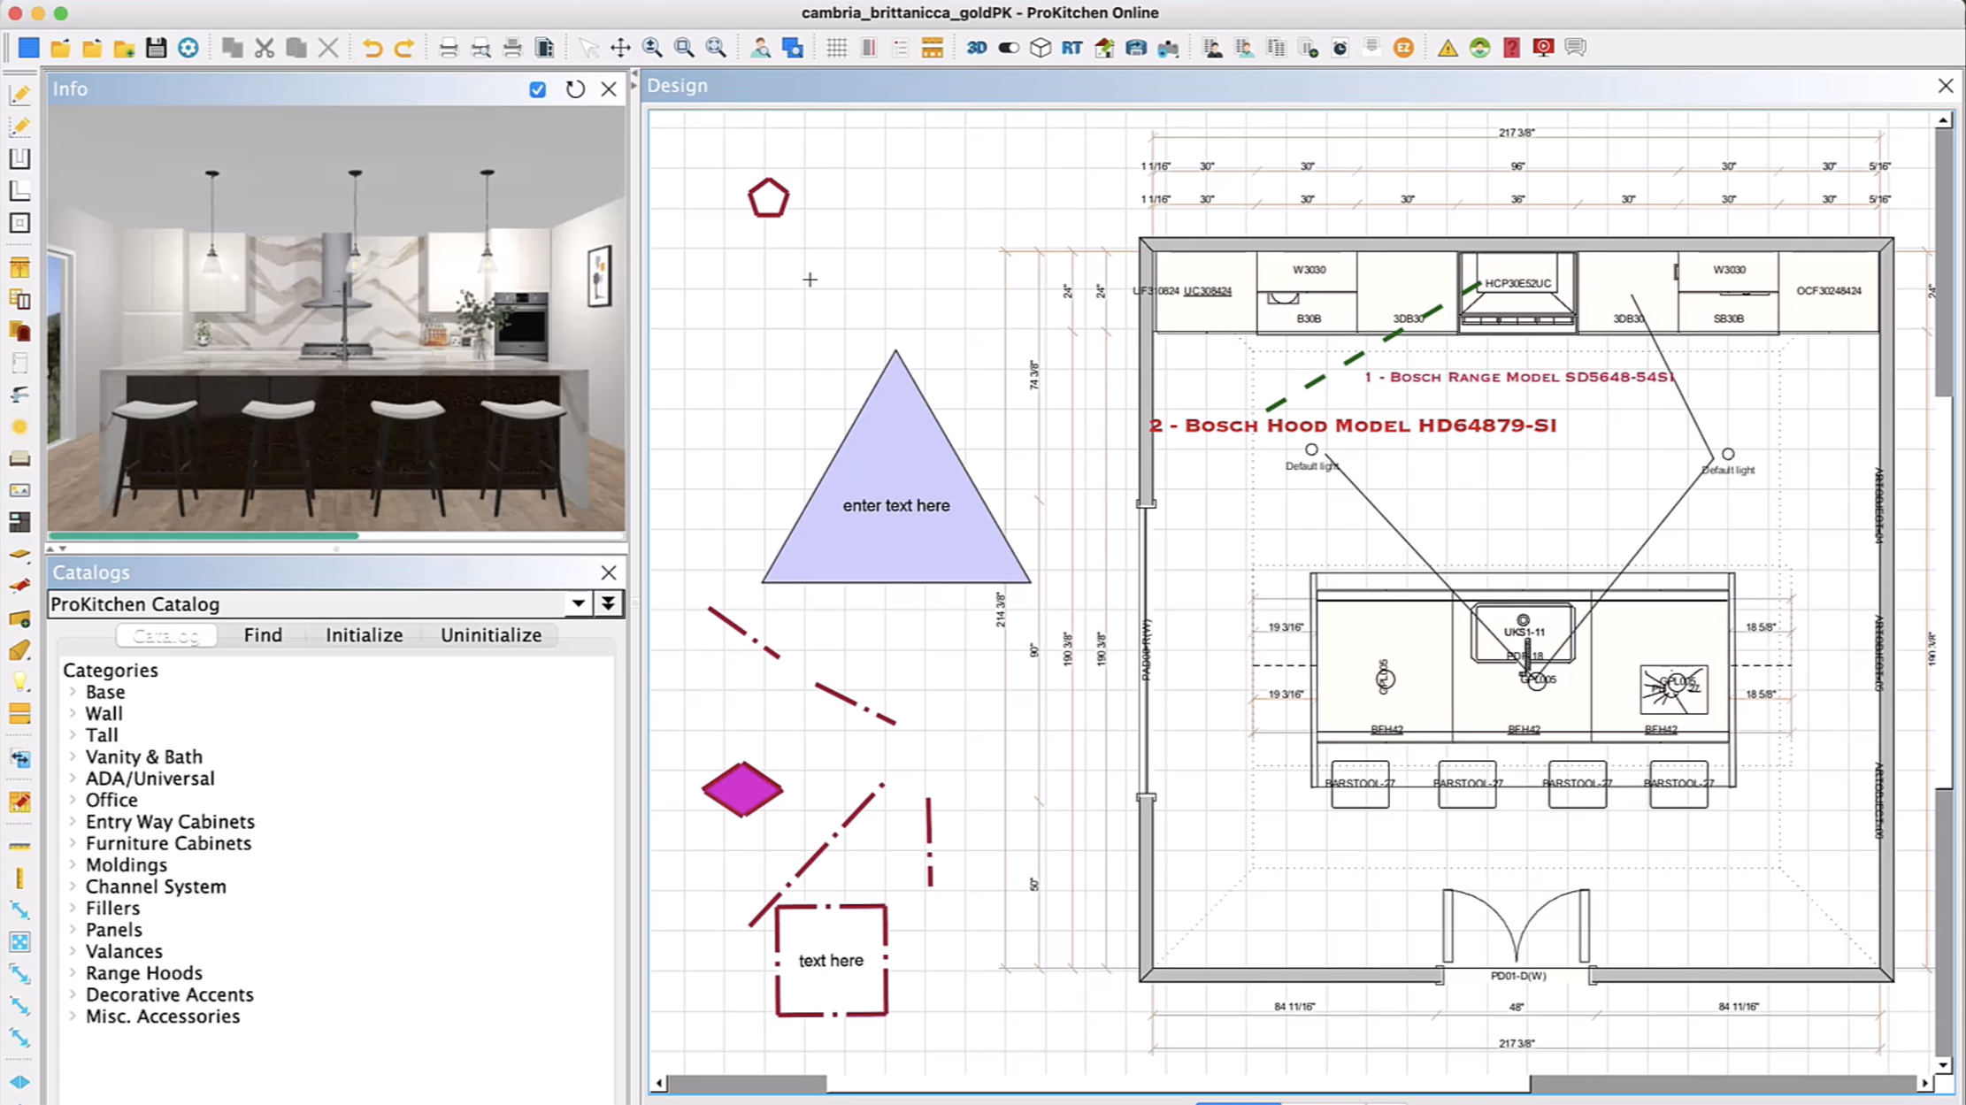Click the 3D kitchen render preview
The width and height of the screenshot is (1966, 1105).
coord(336,318)
